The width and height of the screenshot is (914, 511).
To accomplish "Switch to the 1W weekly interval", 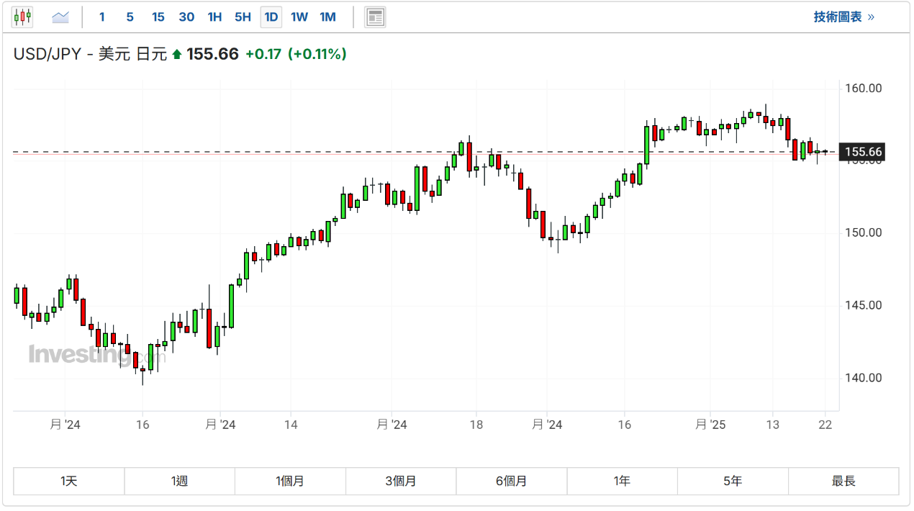I will pos(299,17).
